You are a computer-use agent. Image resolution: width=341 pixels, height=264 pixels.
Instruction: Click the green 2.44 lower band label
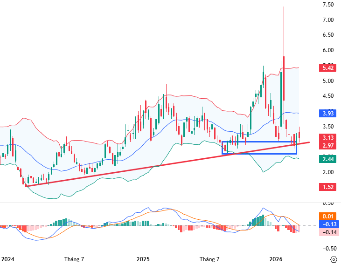tap(327, 159)
